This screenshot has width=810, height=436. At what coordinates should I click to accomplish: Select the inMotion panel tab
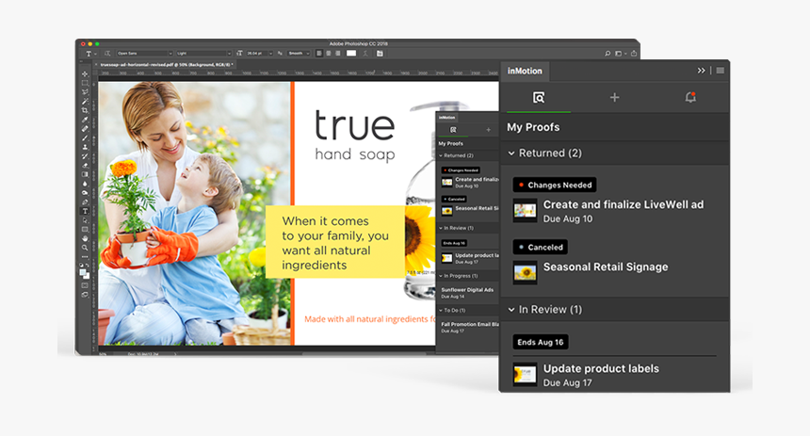[x=526, y=71]
